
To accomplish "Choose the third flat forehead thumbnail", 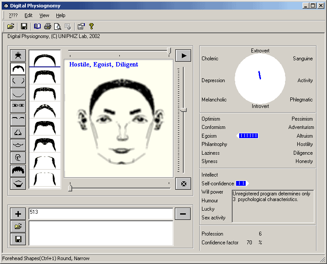I will click(x=45, y=93).
